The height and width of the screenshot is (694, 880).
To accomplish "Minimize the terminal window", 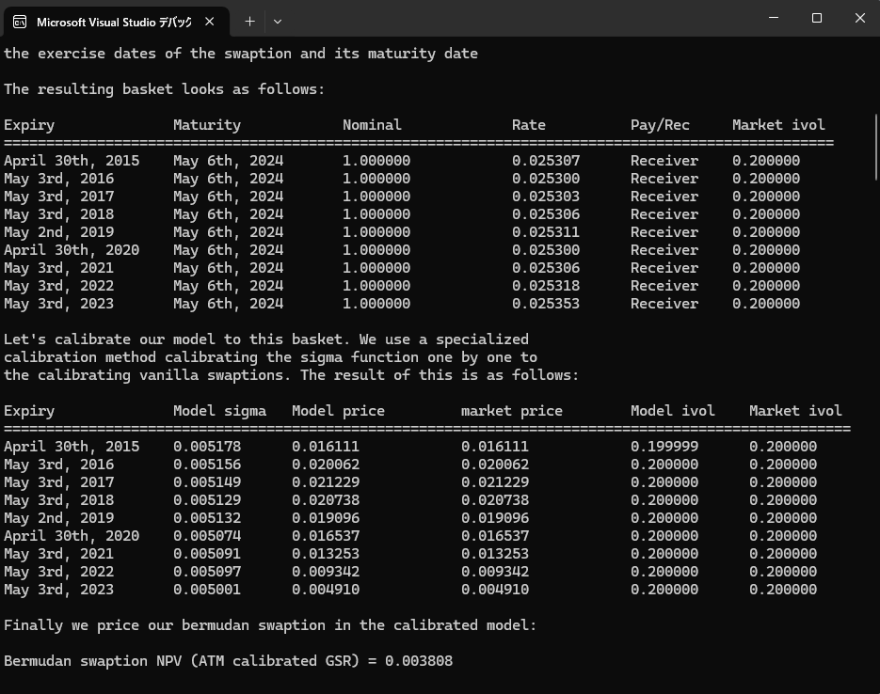I will pos(774,18).
